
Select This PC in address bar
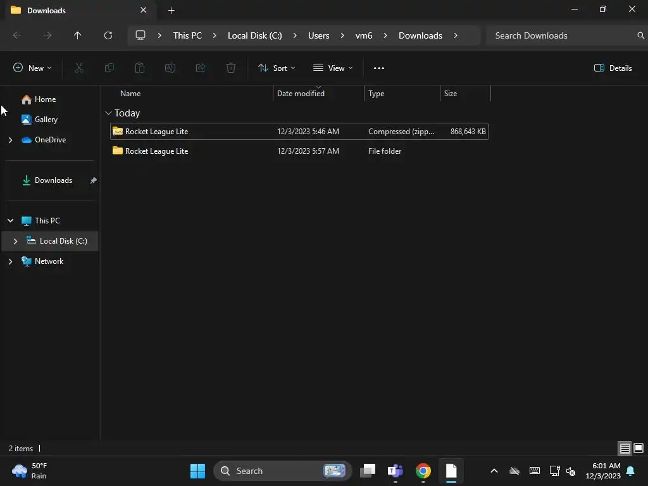pyautogui.click(x=187, y=35)
